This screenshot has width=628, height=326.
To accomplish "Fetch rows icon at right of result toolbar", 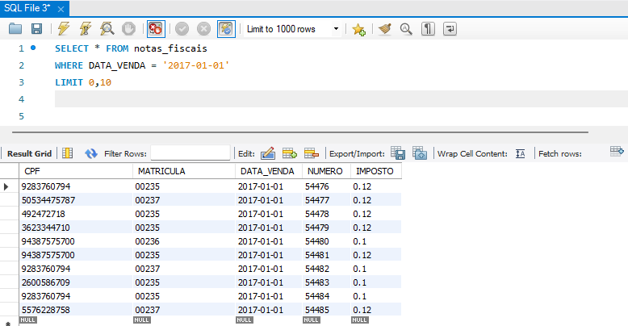I will coord(617,152).
